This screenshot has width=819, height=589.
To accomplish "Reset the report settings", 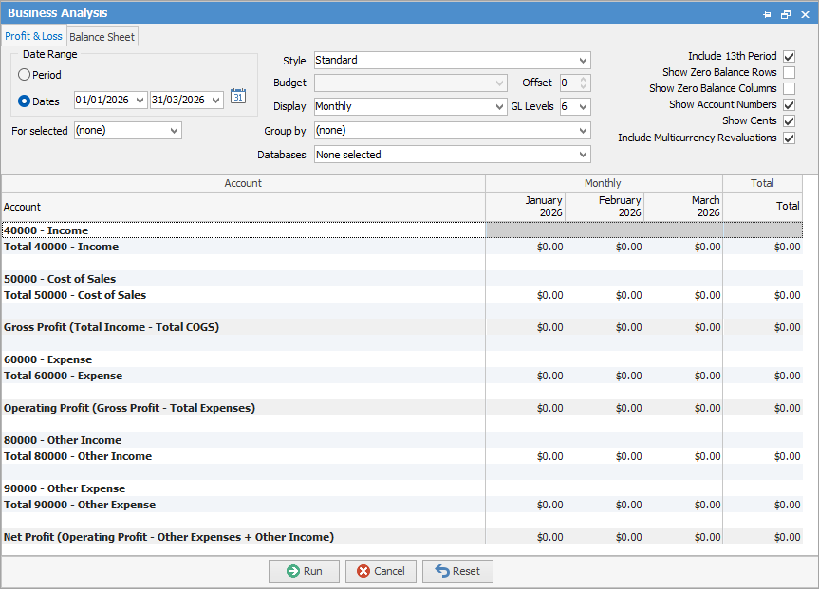I will pyautogui.click(x=457, y=571).
